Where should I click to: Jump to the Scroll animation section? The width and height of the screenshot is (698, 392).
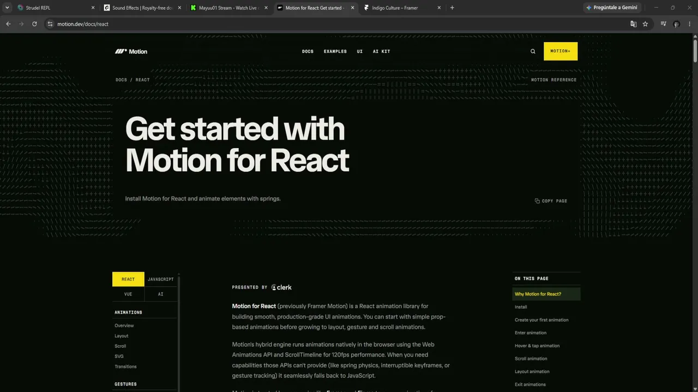tap(531, 359)
